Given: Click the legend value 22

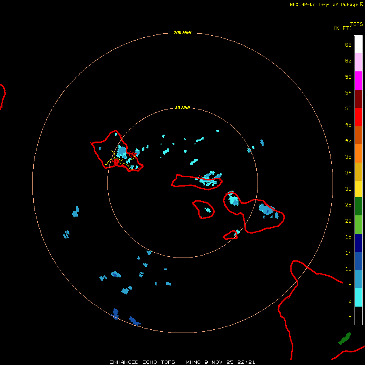Looking at the screenshot, I should pyautogui.click(x=348, y=221).
